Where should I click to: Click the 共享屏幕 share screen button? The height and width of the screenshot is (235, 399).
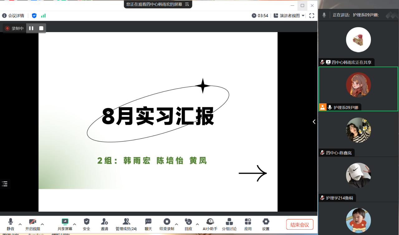(x=65, y=222)
